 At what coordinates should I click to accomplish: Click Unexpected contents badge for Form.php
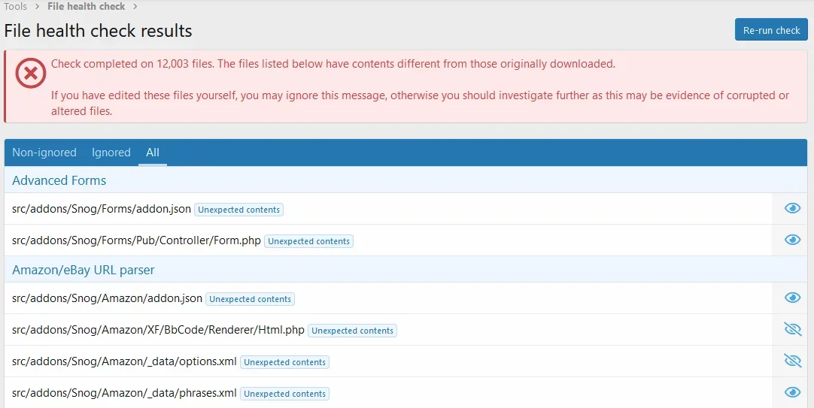(308, 241)
